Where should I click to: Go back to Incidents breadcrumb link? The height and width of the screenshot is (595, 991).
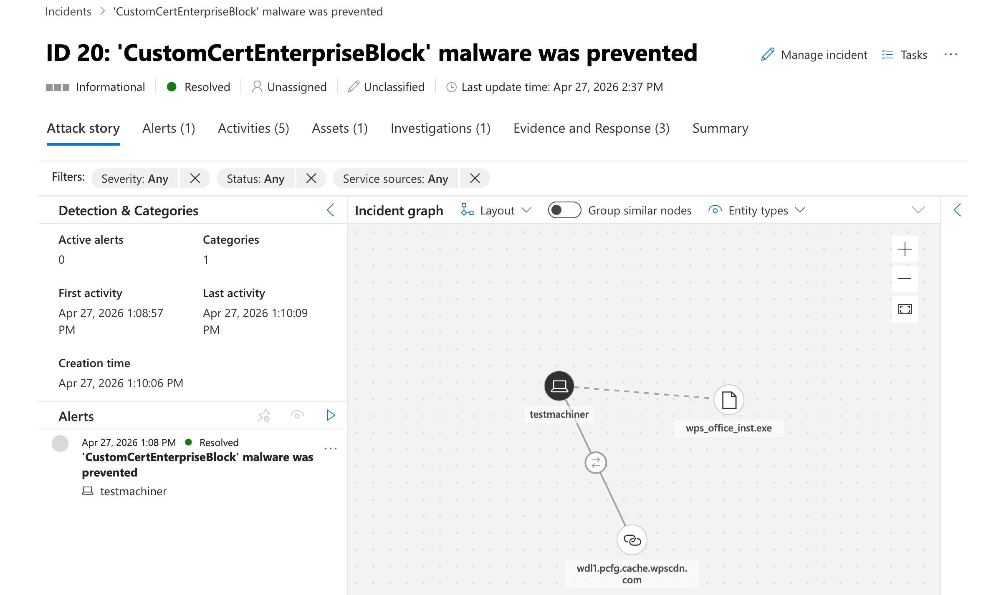[68, 12]
